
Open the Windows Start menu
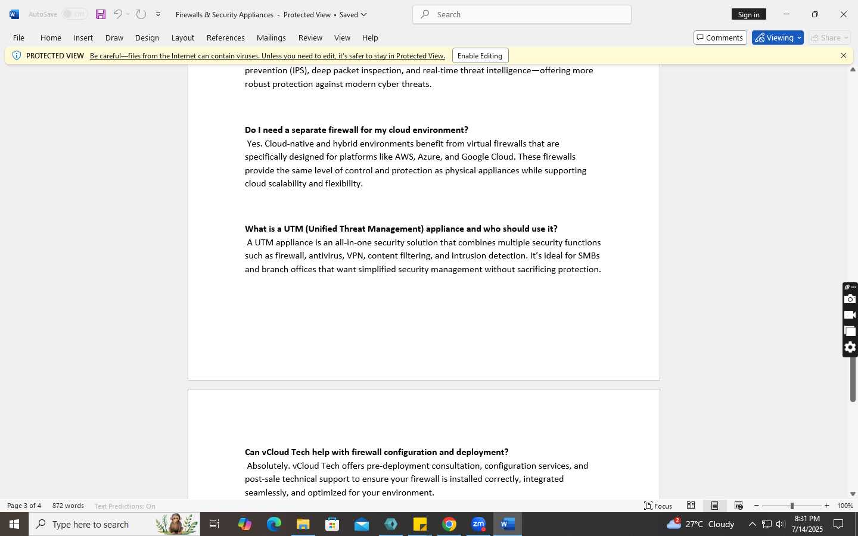(14, 524)
